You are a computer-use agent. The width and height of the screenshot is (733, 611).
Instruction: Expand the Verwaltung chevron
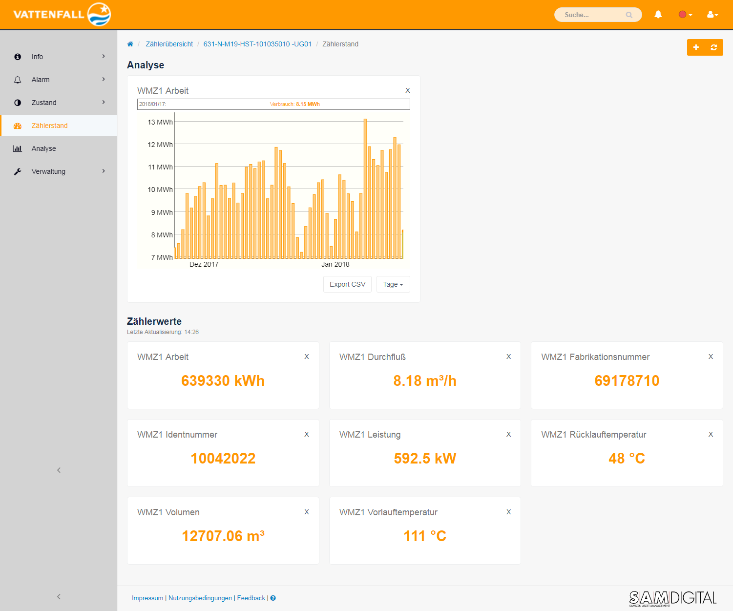pyautogui.click(x=104, y=171)
